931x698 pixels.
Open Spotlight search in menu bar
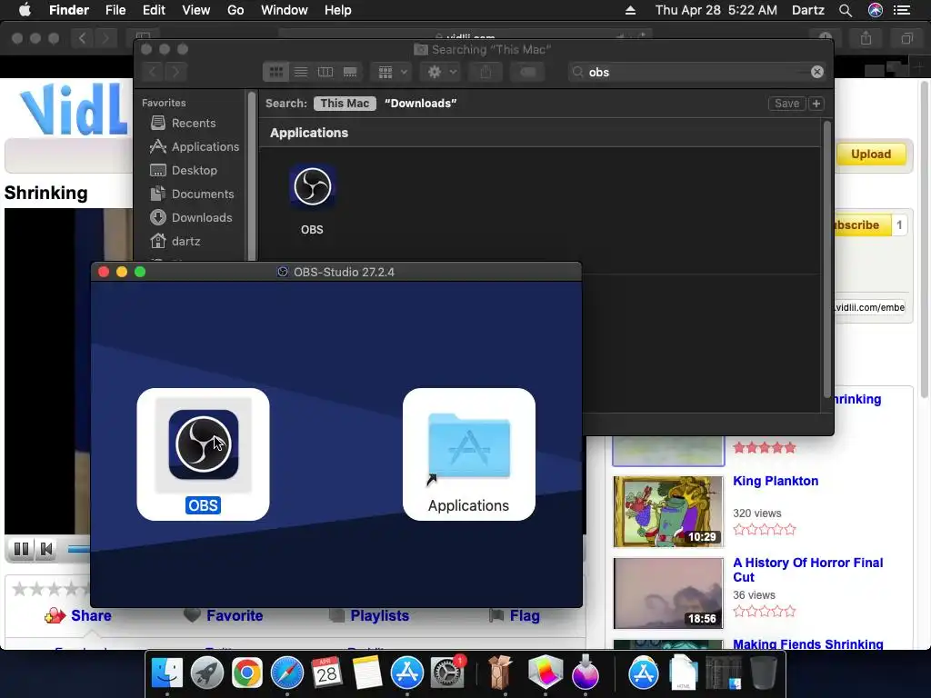coord(846,10)
